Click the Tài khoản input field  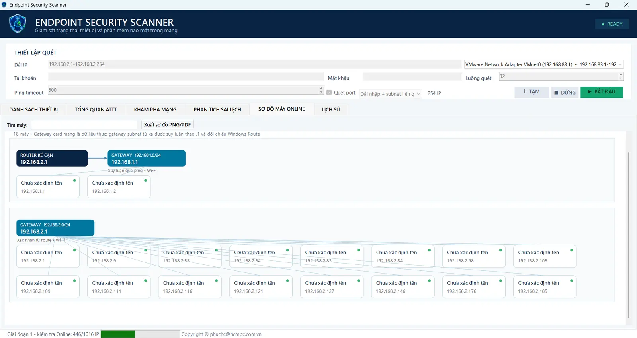186,77
